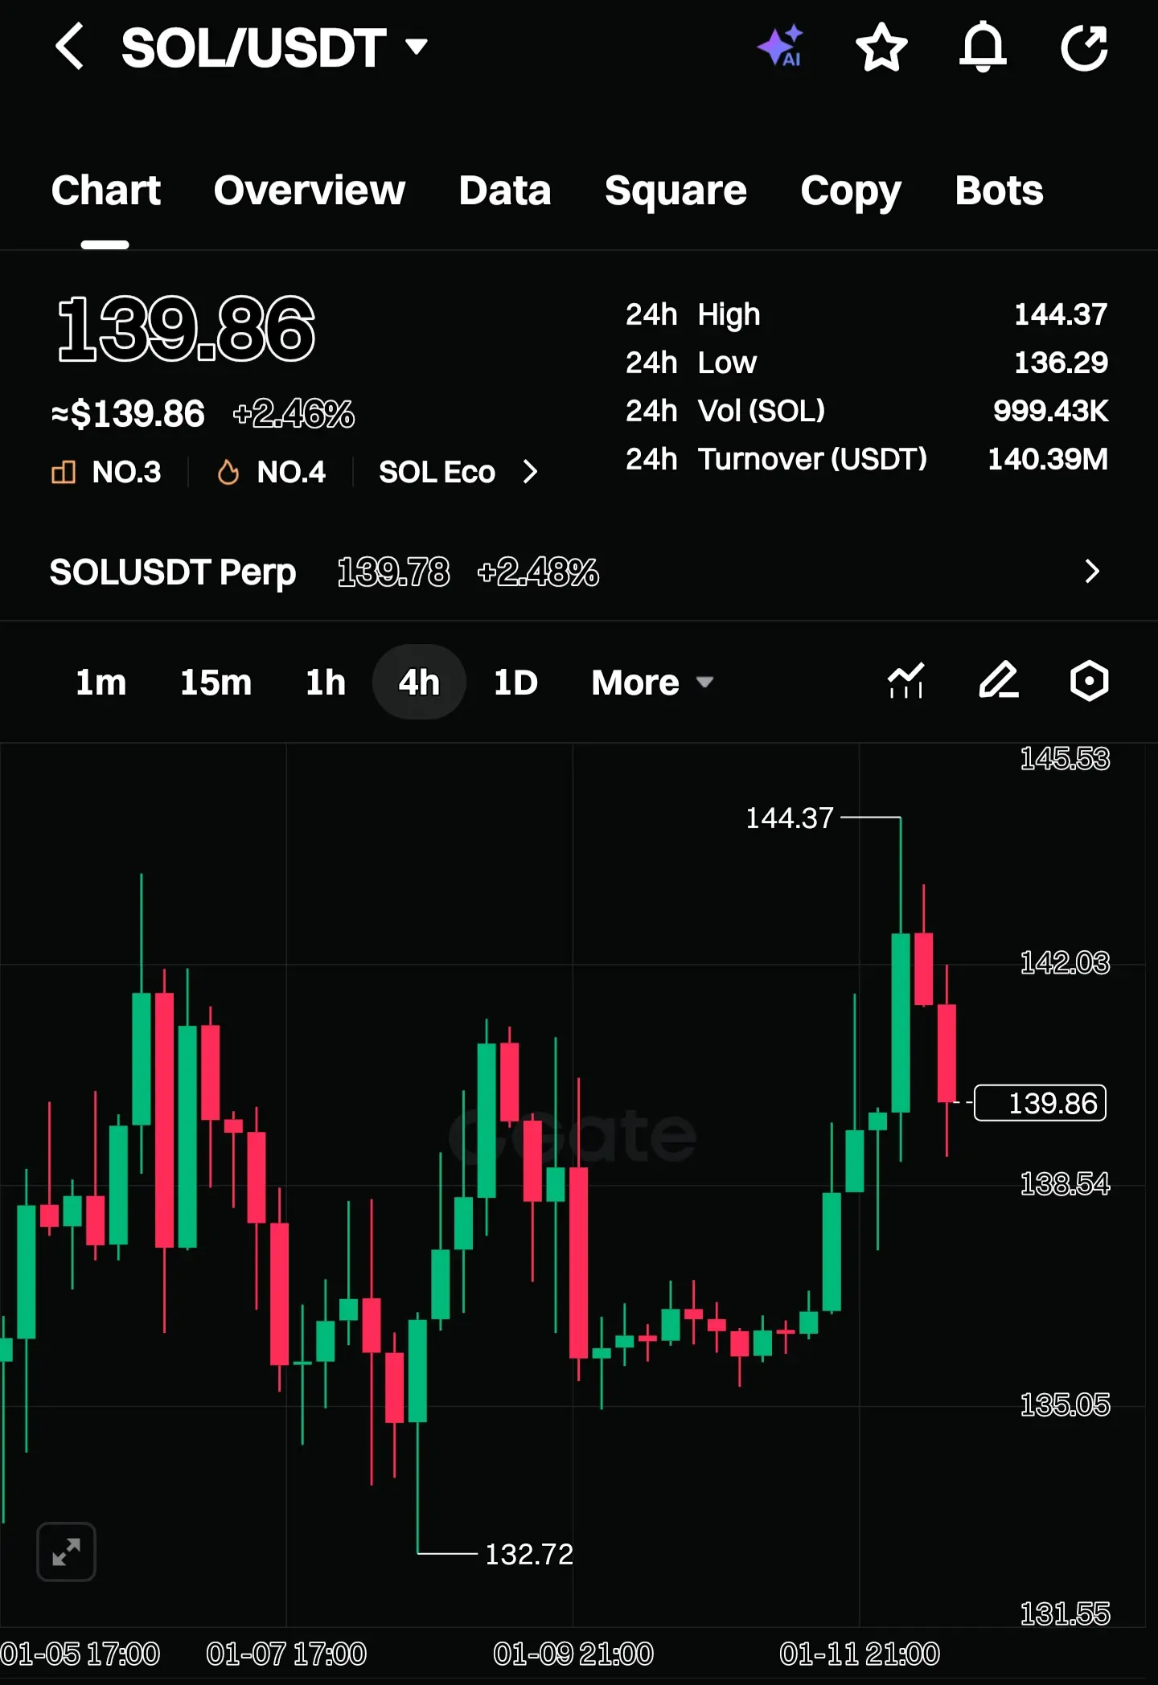Tap the large 139.86 price
Viewport: 1158px width, 1685px height.
point(187,330)
